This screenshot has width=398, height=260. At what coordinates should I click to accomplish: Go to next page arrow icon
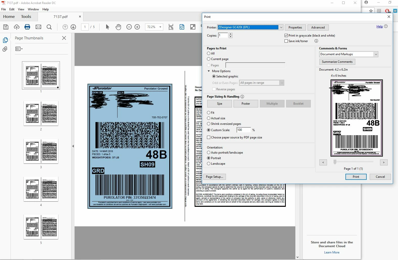(73, 27)
